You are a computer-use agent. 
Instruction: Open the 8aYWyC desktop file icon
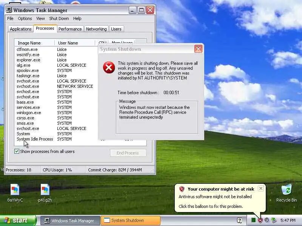point(15,193)
